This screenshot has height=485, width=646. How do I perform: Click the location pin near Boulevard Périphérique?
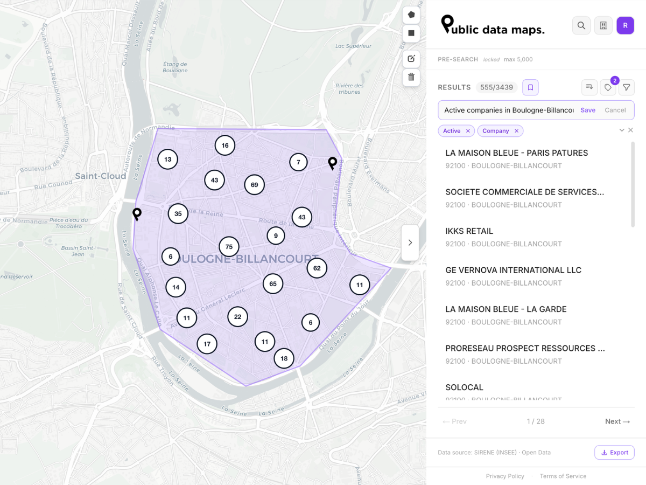tap(333, 163)
